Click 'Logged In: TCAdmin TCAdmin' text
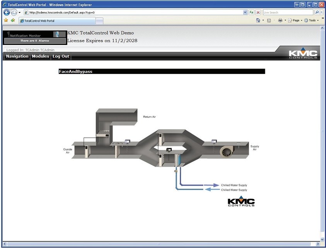This screenshot has width=326, height=248. pyautogui.click(x=30, y=50)
